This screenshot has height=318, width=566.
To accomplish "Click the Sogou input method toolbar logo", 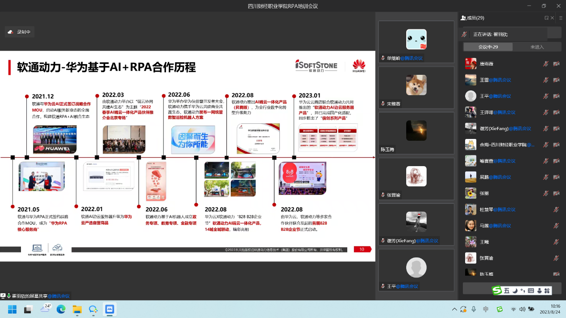I will click(x=497, y=290).
